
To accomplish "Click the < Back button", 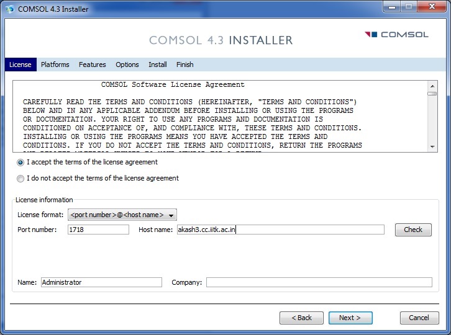I will (301, 318).
